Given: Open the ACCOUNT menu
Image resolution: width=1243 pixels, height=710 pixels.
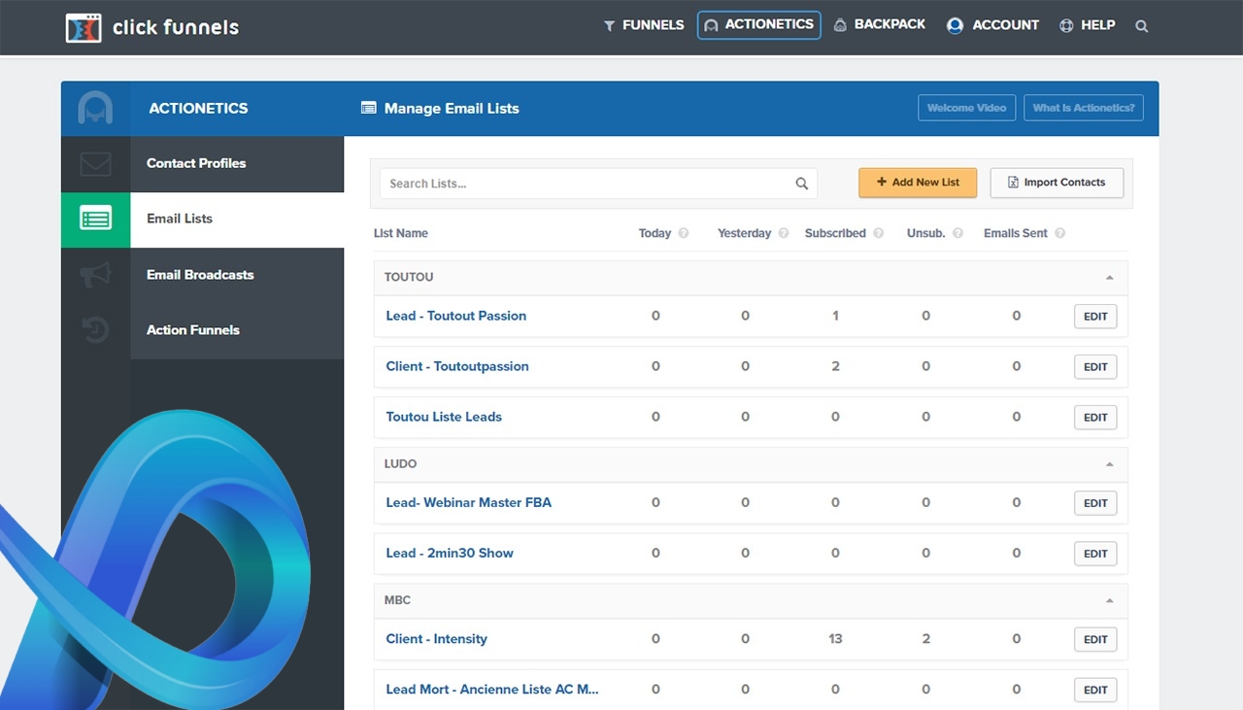Looking at the screenshot, I should [992, 25].
